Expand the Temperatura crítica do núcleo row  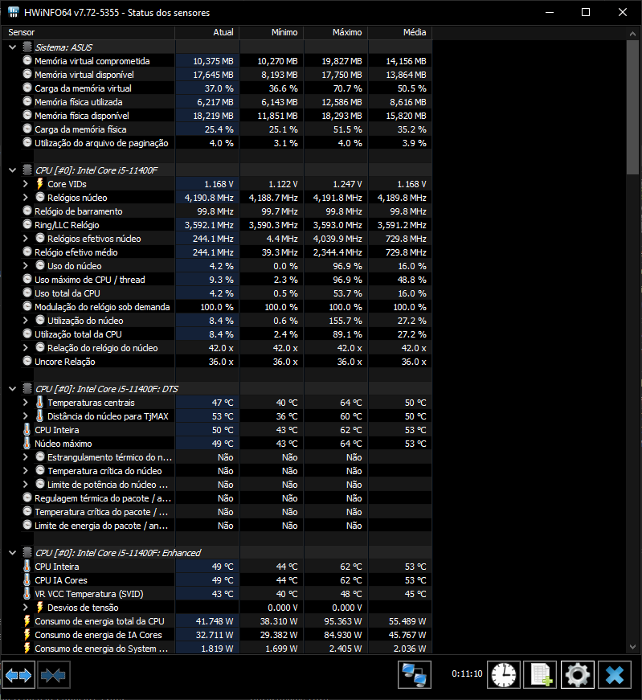click(x=26, y=470)
